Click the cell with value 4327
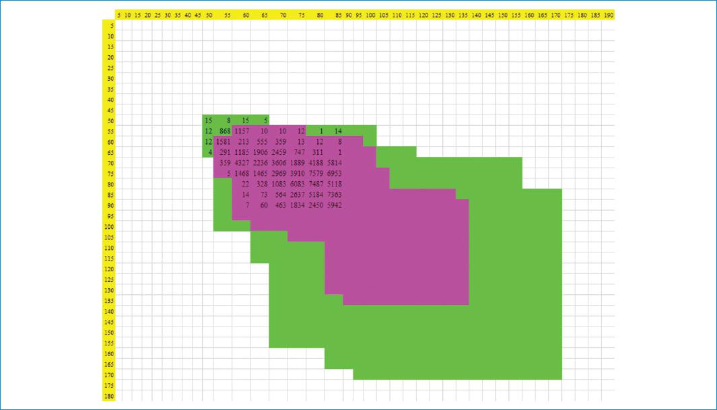This screenshot has width=717, height=410. (242, 163)
